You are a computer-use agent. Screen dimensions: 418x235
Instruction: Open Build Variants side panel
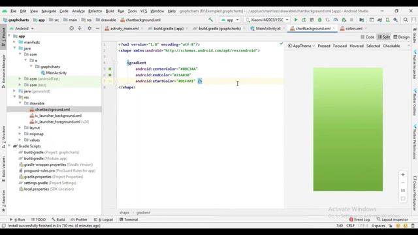3,169
